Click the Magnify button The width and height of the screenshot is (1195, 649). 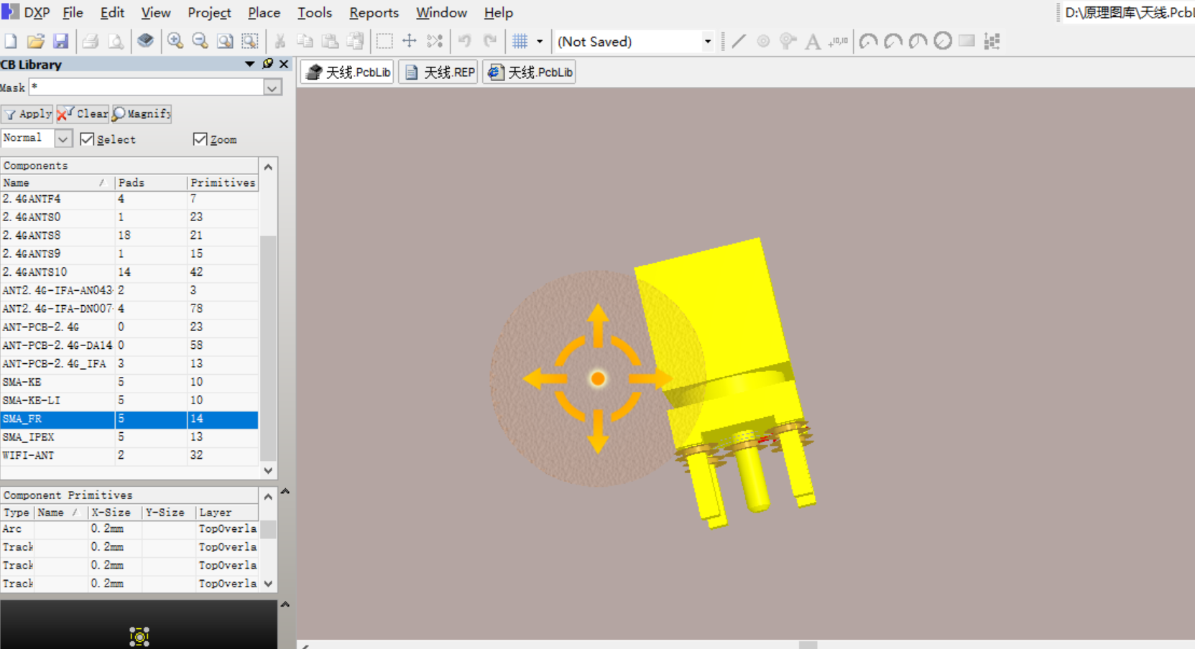pyautogui.click(x=142, y=113)
